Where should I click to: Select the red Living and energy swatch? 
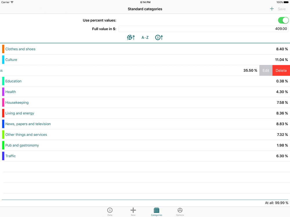point(3,113)
